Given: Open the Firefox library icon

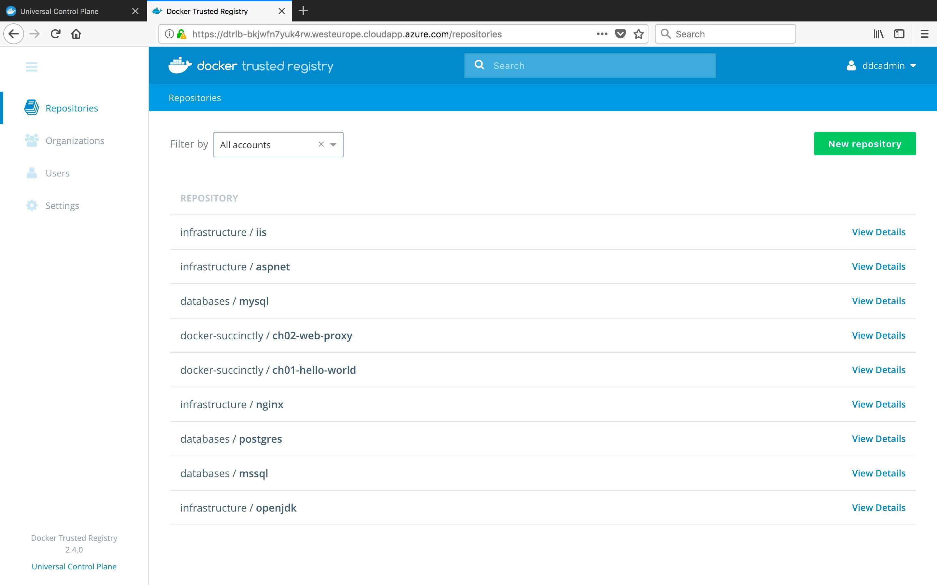Looking at the screenshot, I should coord(878,34).
